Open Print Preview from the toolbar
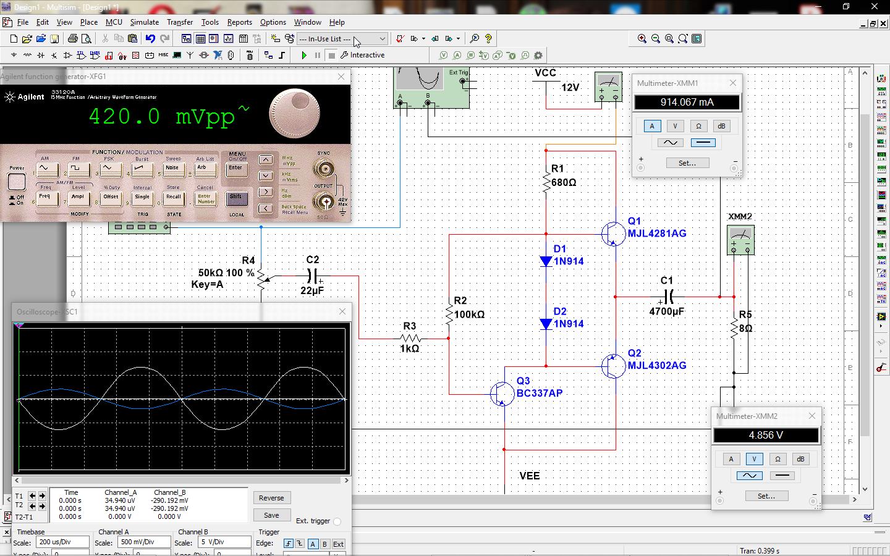 [x=87, y=38]
